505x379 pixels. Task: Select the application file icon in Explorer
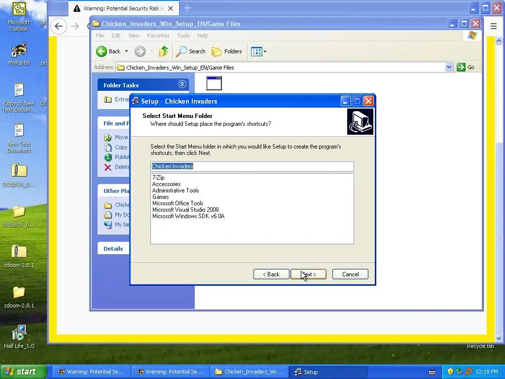[214, 83]
